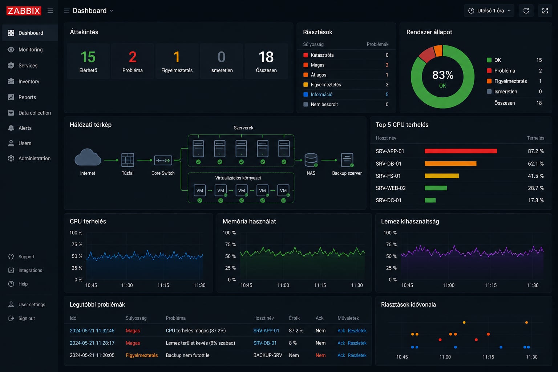Screen dimensions: 558x372
Task: Click the Információ severity row
Action: 346,94
